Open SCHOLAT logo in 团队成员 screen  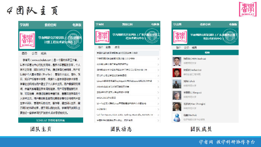point(180,37)
